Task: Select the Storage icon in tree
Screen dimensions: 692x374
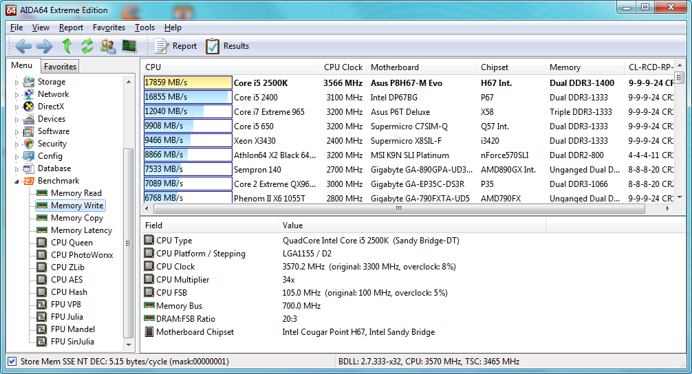Action: click(29, 82)
